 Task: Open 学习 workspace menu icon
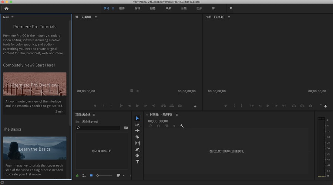[x=113, y=8]
